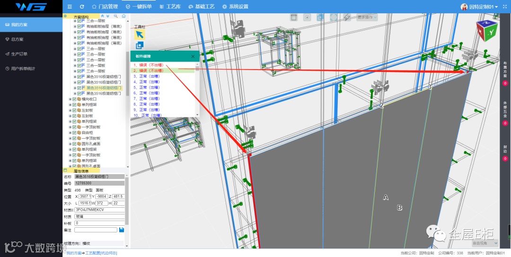Viewport: 511px width, 257px height.
Task: Open the 门店管理 menu
Action: pos(105,7)
